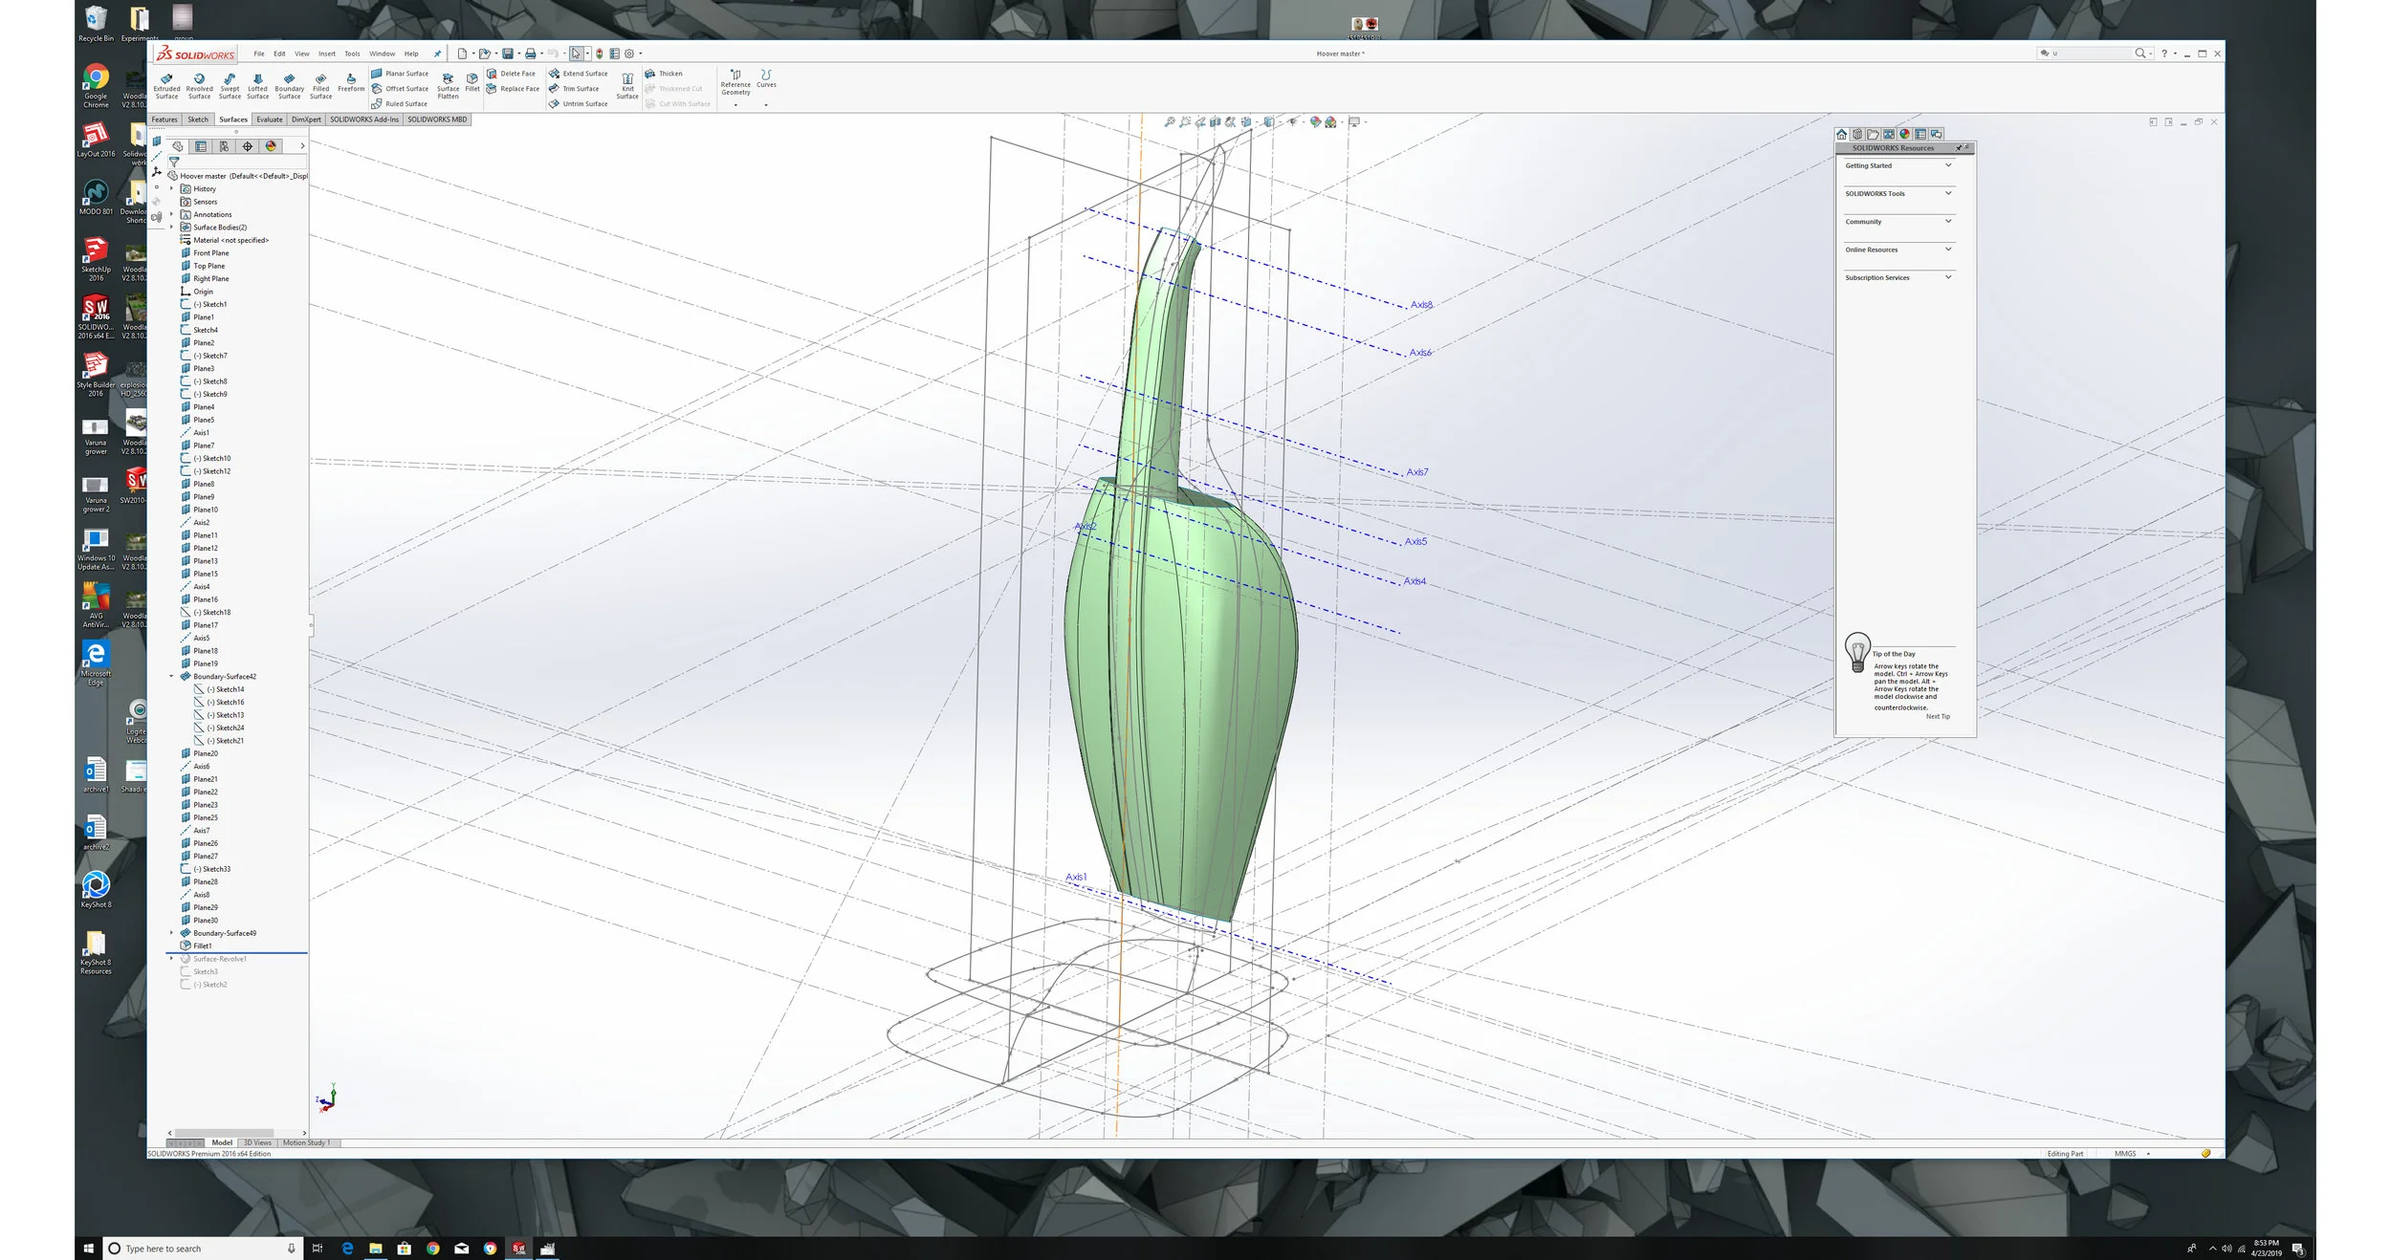Open the 3D Views tab
Screen dimensions: 2391x1260
pyautogui.click(x=257, y=1142)
